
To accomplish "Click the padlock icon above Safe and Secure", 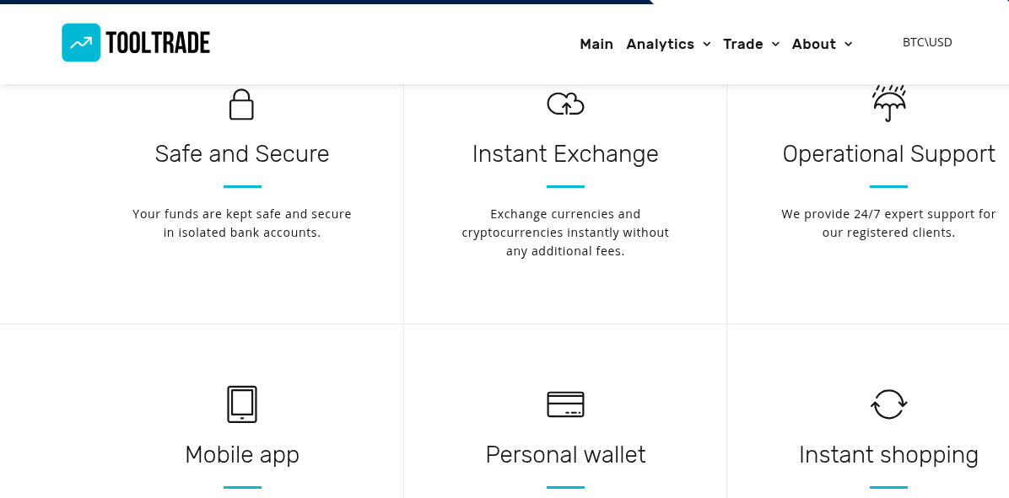I will click(242, 104).
